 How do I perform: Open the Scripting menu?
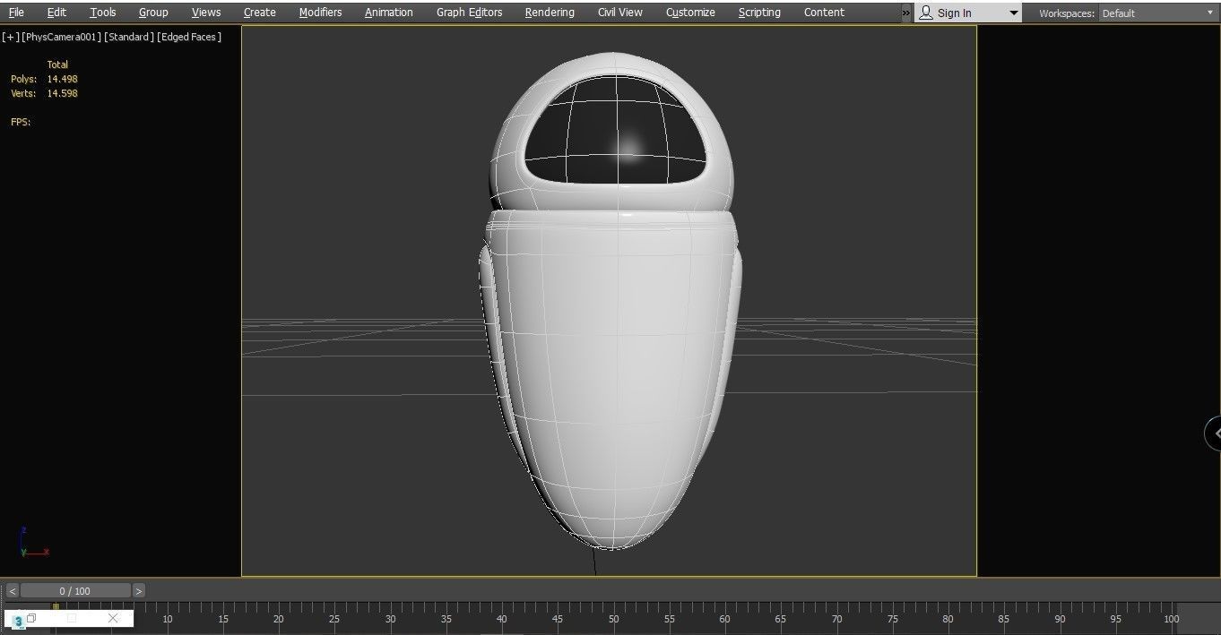(759, 13)
